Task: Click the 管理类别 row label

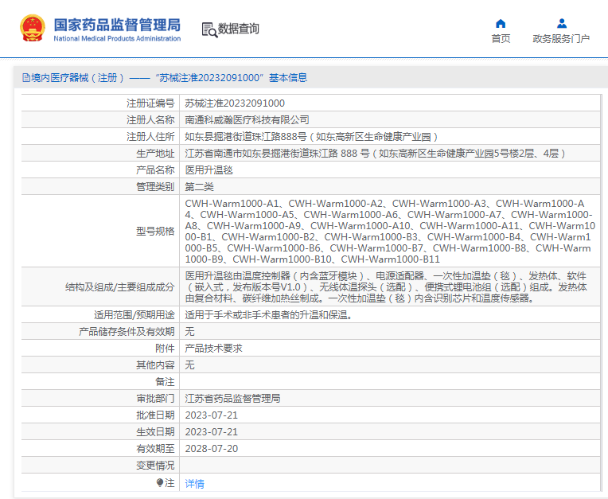Action: 155,186
